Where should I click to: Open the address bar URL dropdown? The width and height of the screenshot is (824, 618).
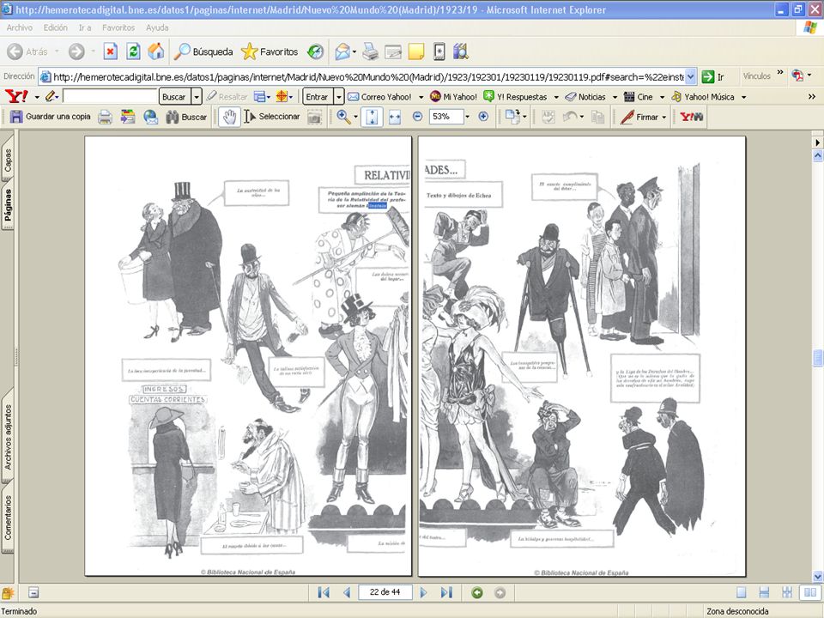[x=691, y=76]
